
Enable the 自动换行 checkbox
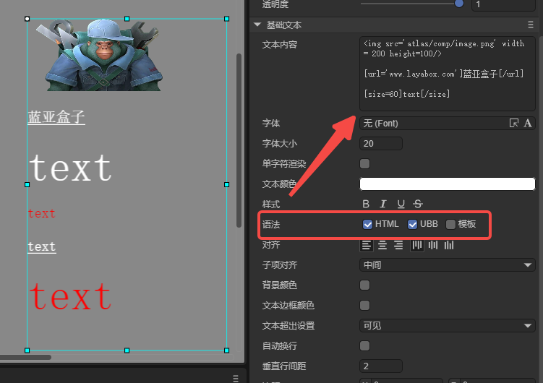(365, 346)
